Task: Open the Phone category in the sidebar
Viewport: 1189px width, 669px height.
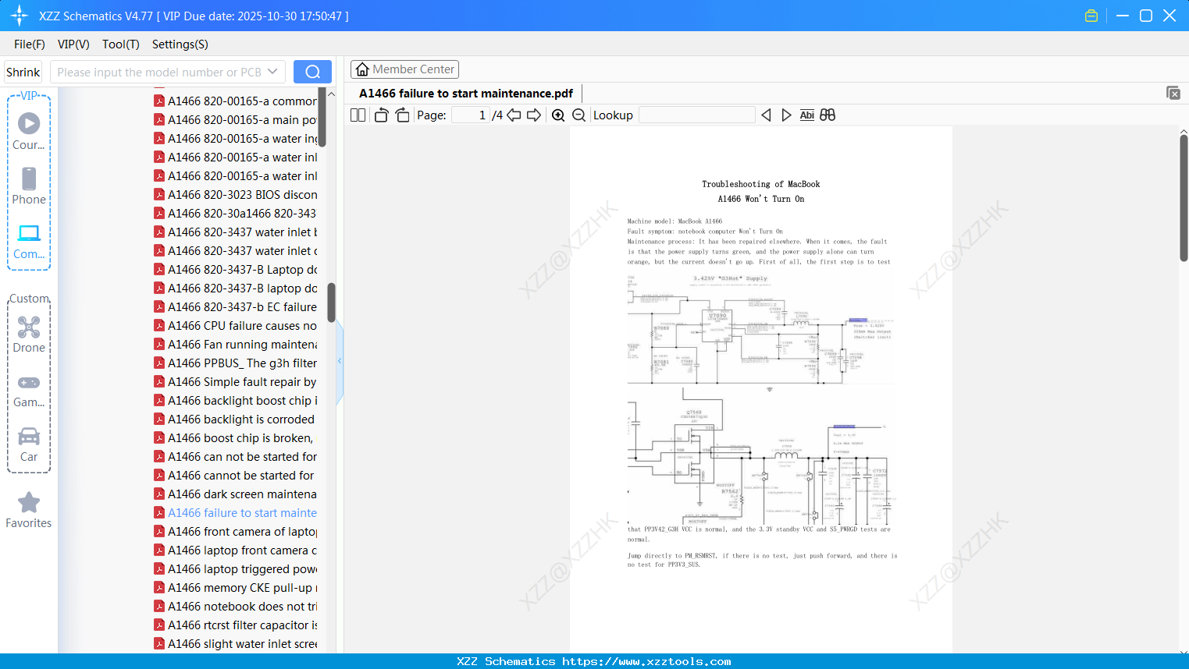Action: [x=29, y=179]
